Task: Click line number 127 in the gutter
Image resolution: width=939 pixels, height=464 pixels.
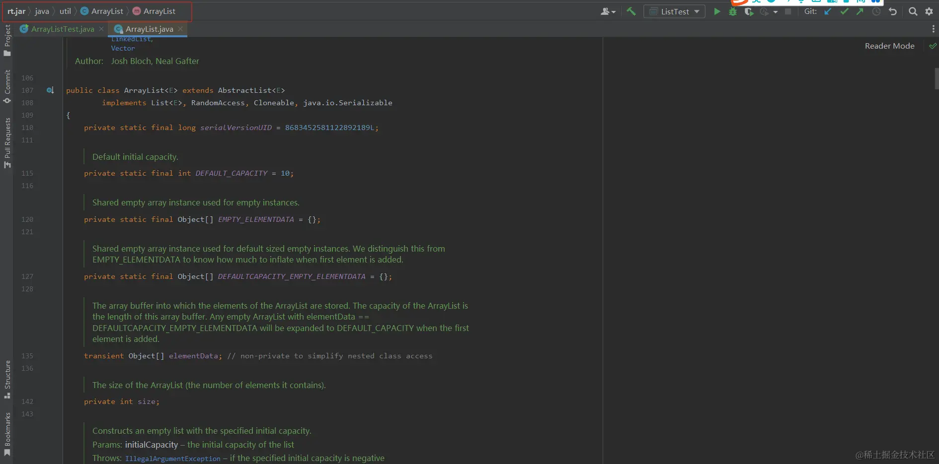Action: 27,276
